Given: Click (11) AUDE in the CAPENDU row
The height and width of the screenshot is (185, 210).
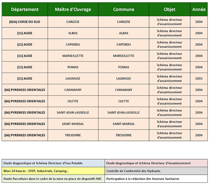Looking at the screenshot, I should [x=25, y=44].
